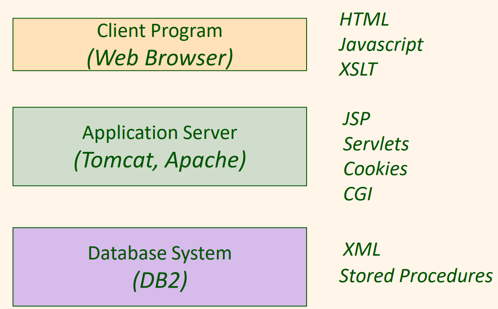Screen dimensions: 498x309
Task: Click the Servlets text
Action: 376,144
